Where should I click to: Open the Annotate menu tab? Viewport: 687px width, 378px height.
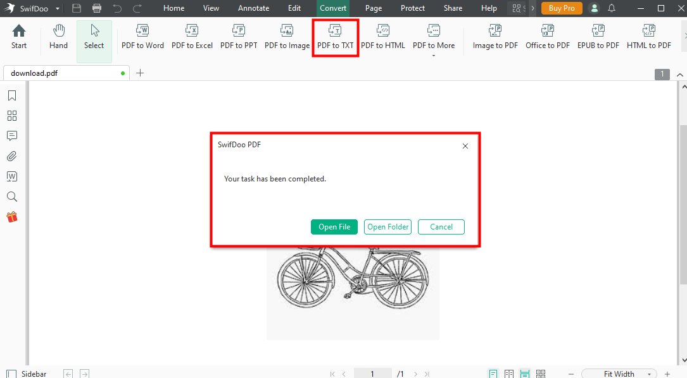point(254,8)
